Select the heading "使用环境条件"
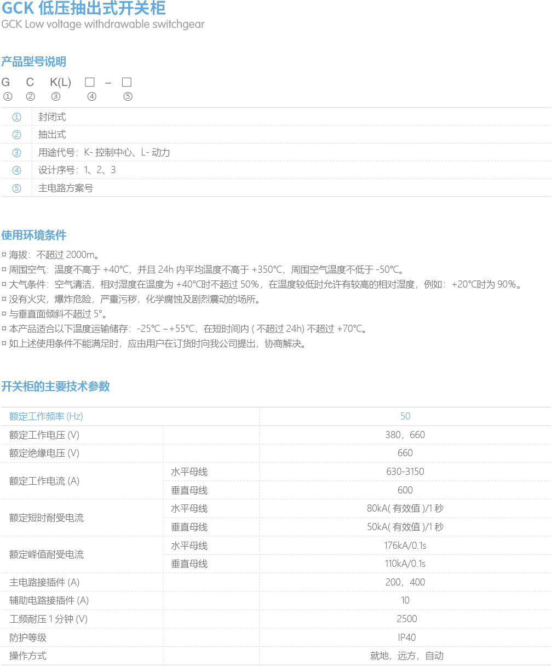552x666 pixels. [x=34, y=235]
